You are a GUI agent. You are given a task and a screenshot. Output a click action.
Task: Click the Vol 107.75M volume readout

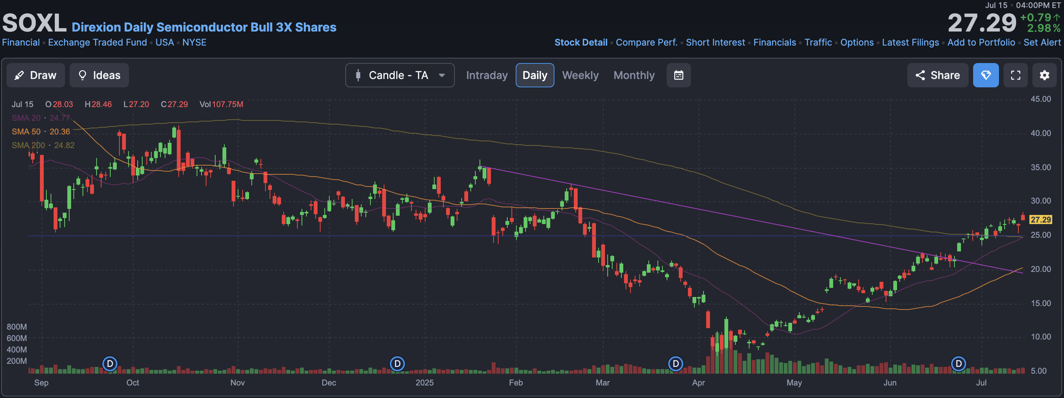[221, 104]
